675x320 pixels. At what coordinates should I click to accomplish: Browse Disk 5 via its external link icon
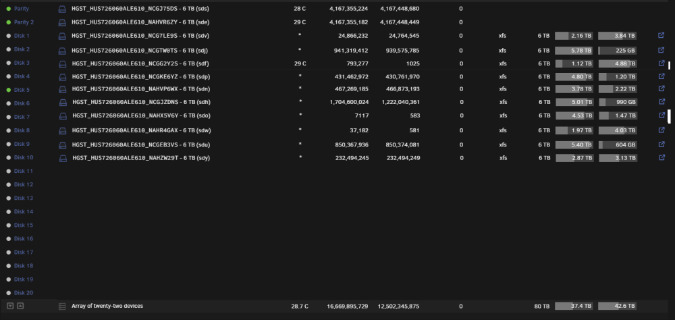661,88
